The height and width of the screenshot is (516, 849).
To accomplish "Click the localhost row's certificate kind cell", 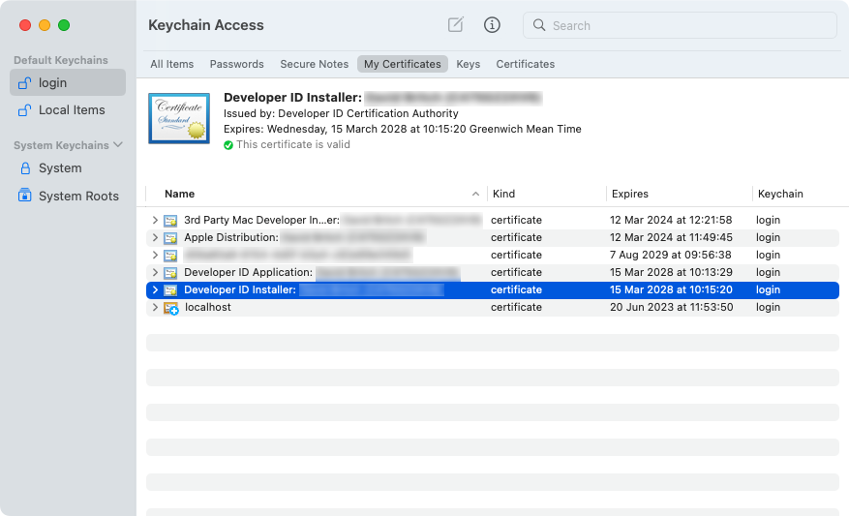I will tap(516, 307).
